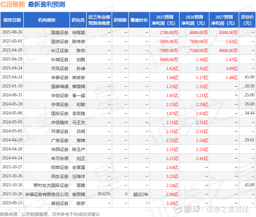Click the 3.09亿 2027 profit value
The height and width of the screenshot is (217, 256).
pyautogui.click(x=232, y=69)
